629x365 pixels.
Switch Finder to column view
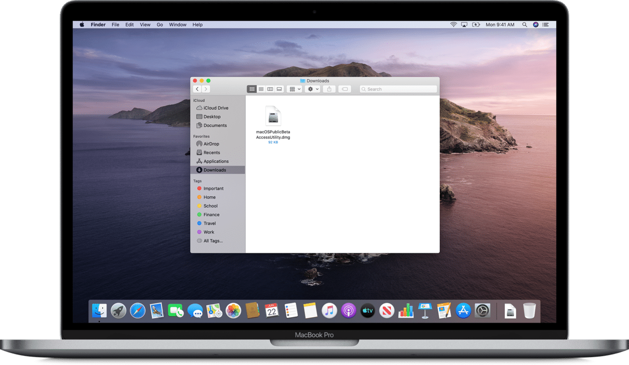pyautogui.click(x=270, y=89)
